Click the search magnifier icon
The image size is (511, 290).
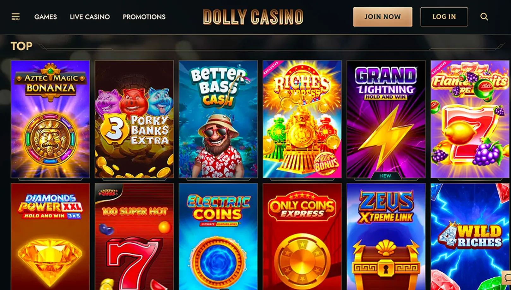pyautogui.click(x=484, y=17)
